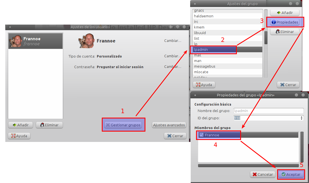Click the ID del grupo stepper arrows
The height and width of the screenshot is (183, 309).
coord(301,118)
